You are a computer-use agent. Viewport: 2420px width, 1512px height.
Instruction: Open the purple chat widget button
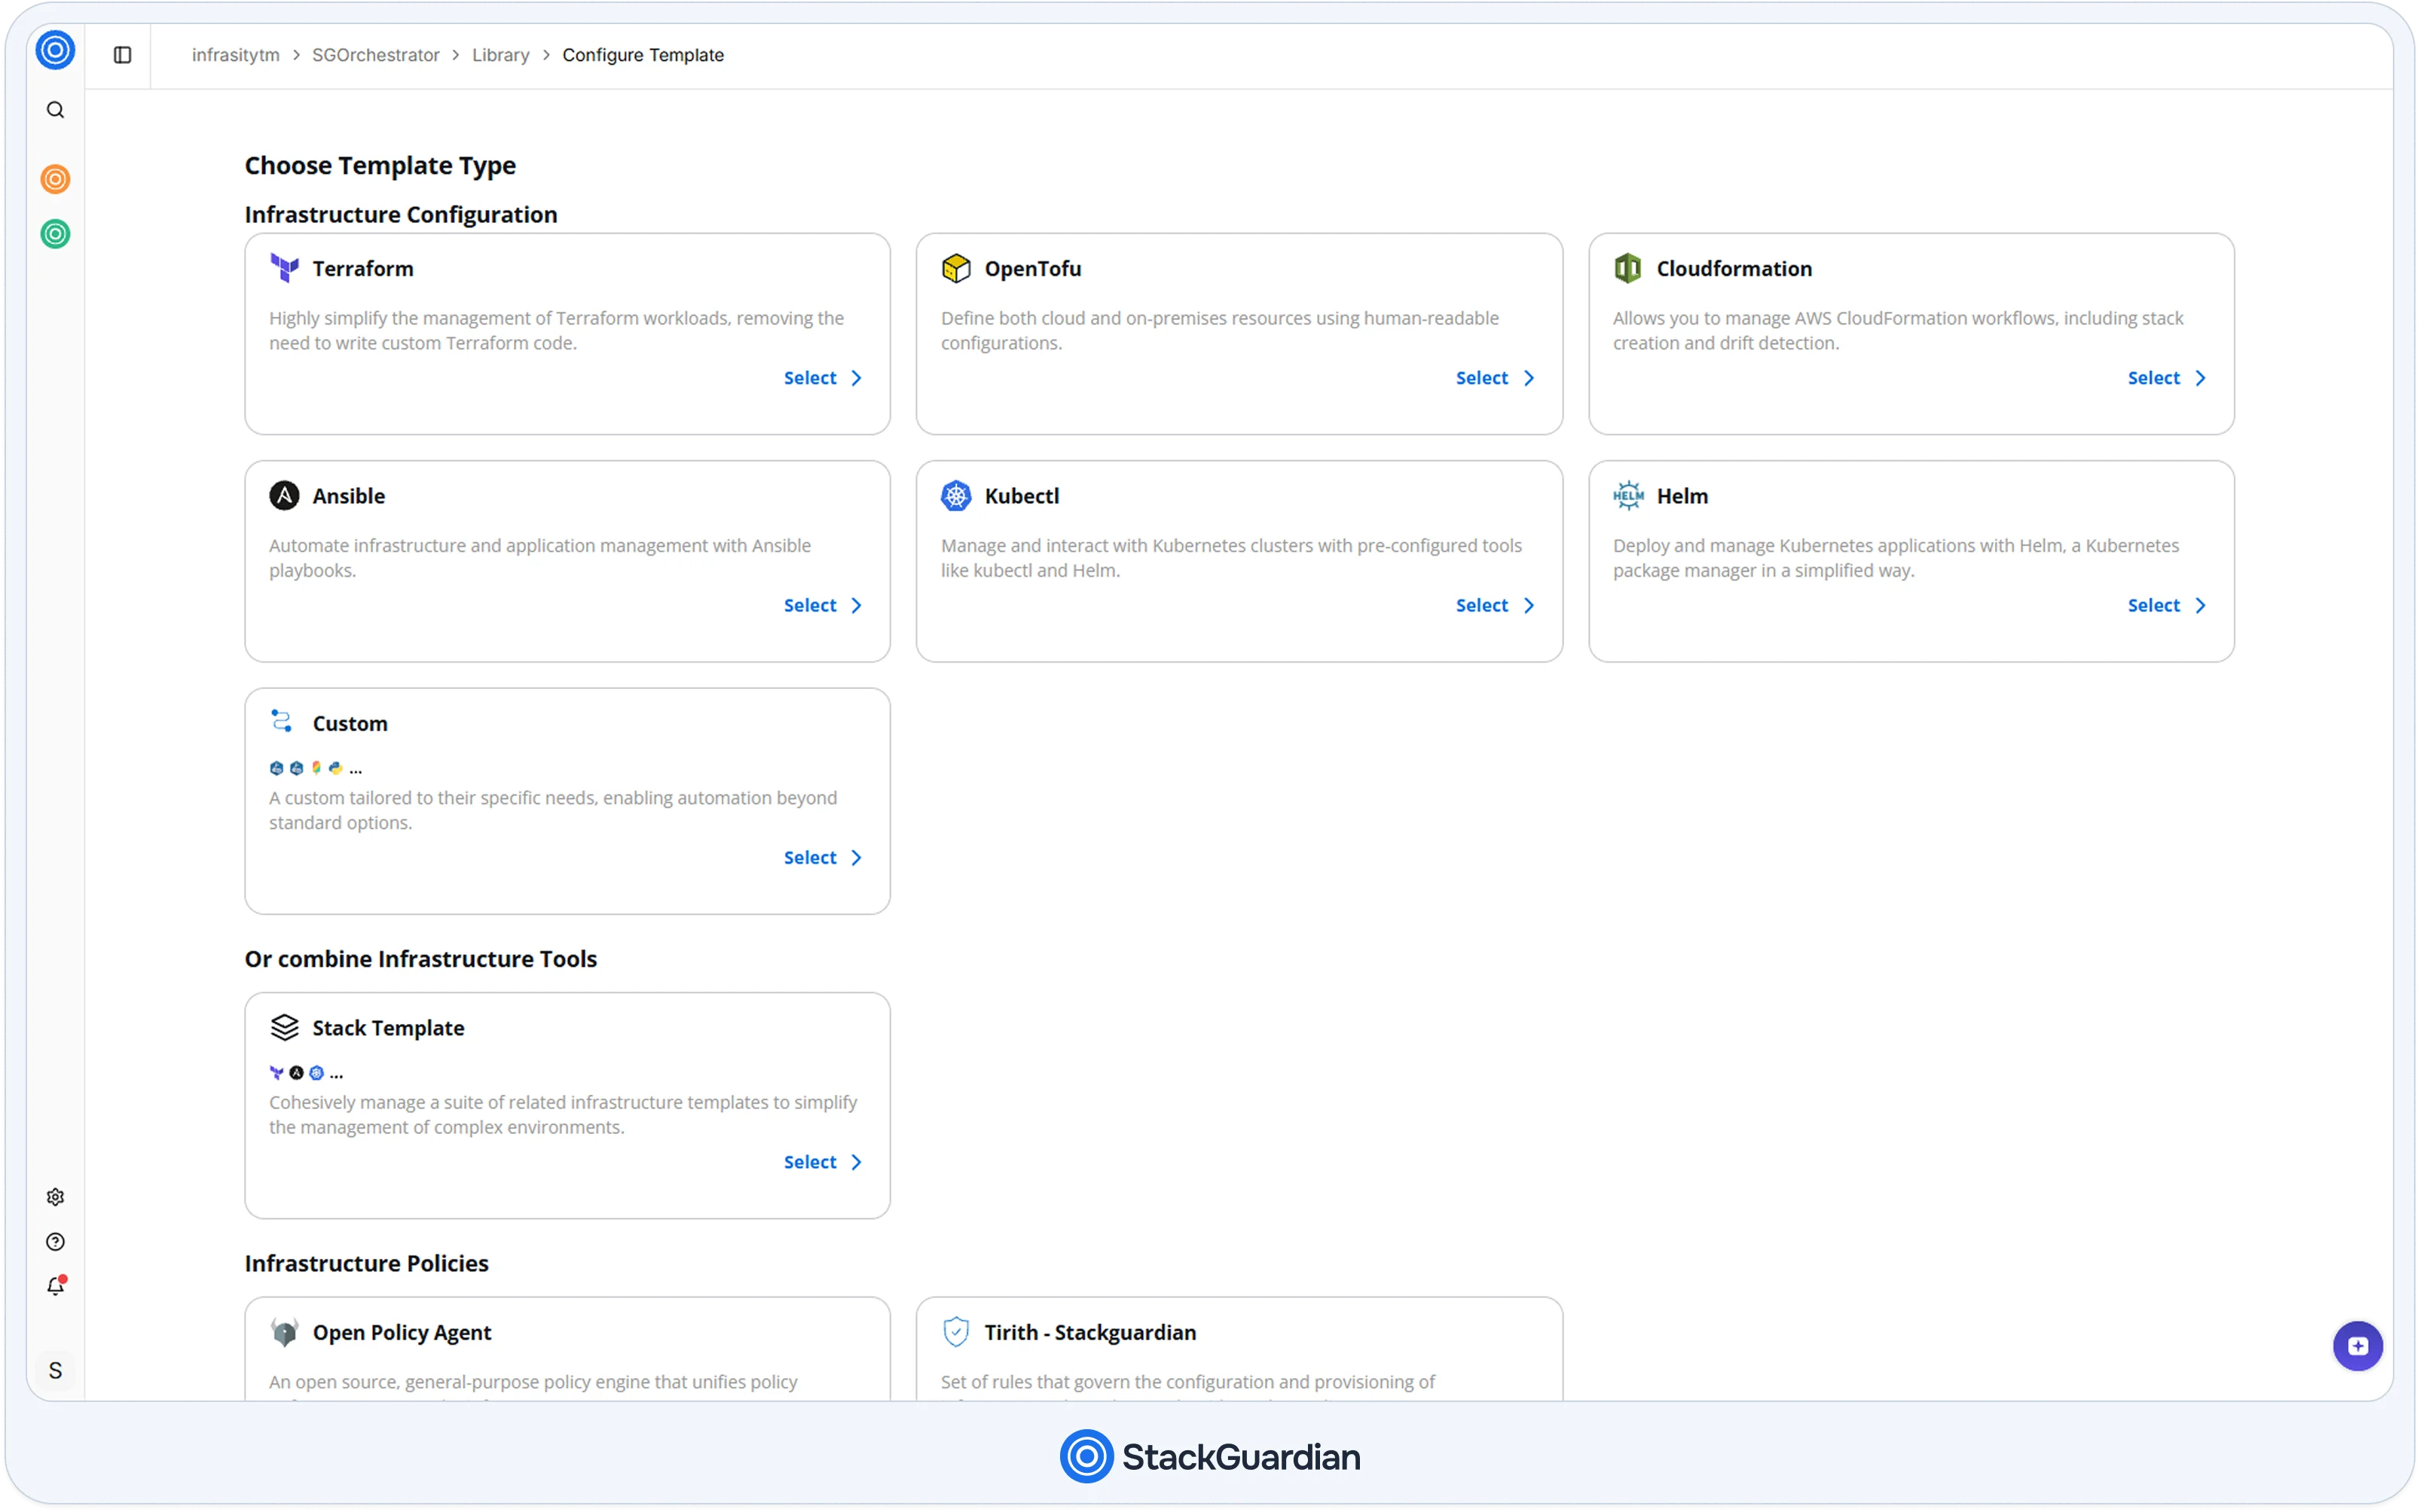(x=2357, y=1346)
